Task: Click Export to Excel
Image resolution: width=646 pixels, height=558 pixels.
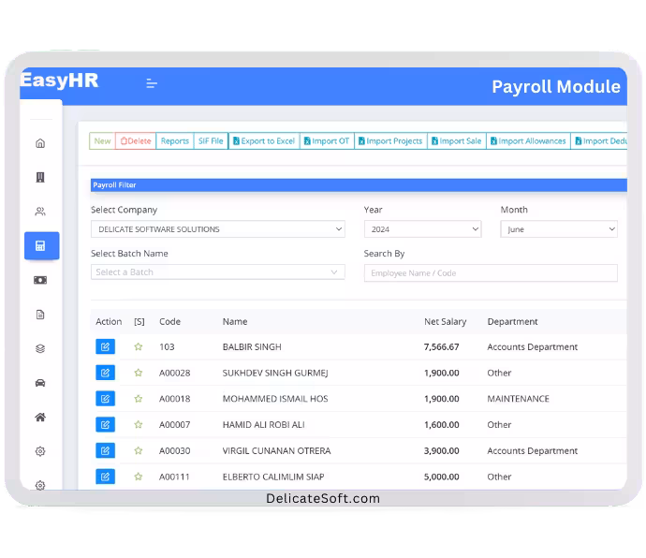Action: [264, 141]
